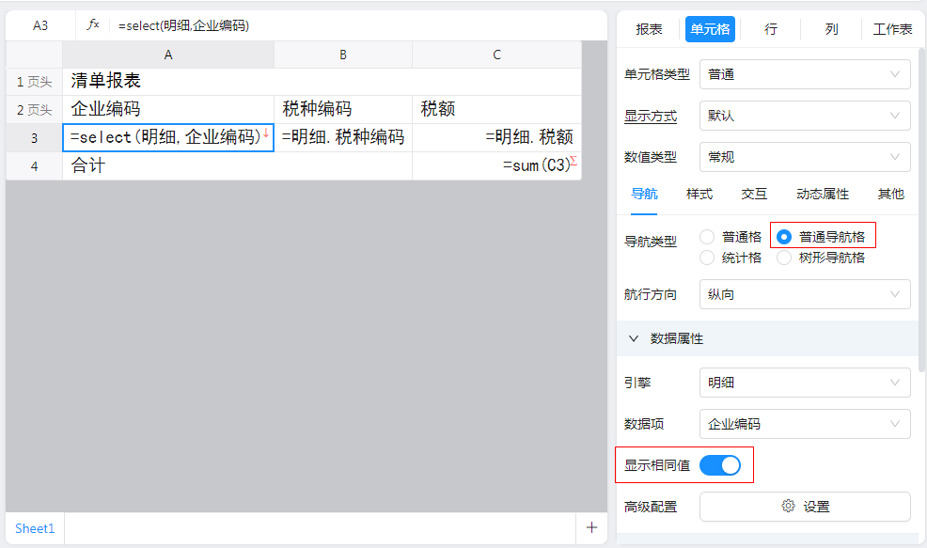Select the 统计格 radio button
Screen dimensions: 927x548
click(707, 258)
